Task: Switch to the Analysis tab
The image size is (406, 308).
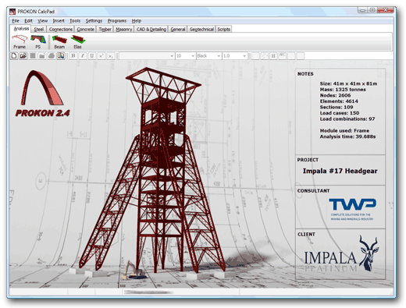Action: click(x=21, y=29)
